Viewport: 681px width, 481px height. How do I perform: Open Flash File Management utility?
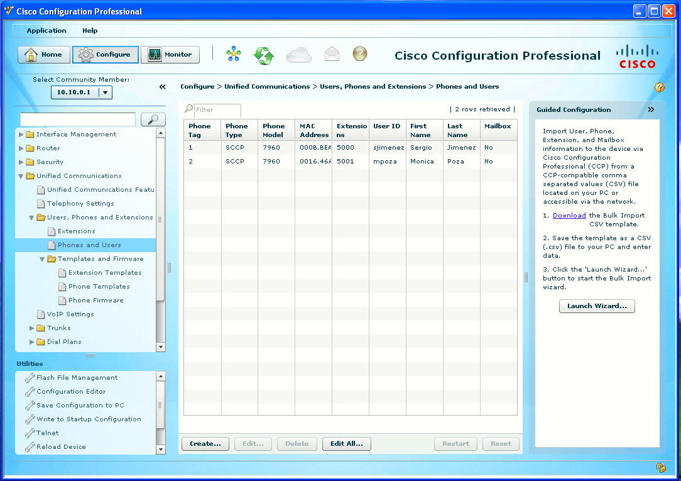(77, 378)
